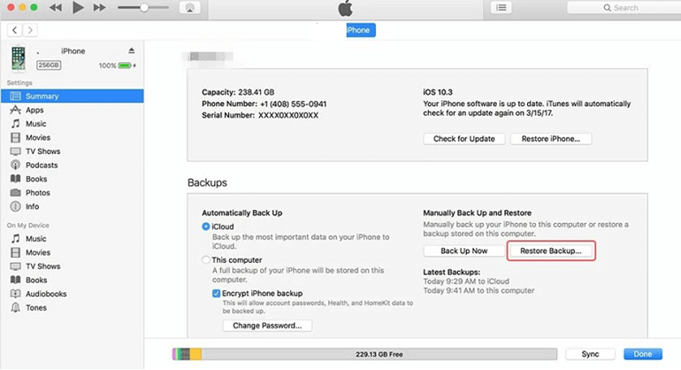Click the play button
This screenshot has width=681, height=370.
pyautogui.click(x=78, y=7)
